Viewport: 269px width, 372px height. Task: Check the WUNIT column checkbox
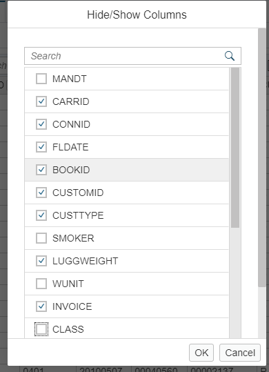point(41,284)
